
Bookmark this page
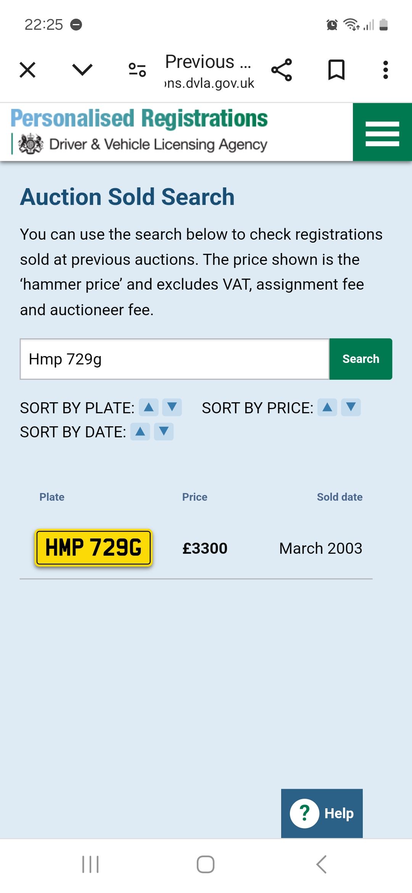point(336,70)
